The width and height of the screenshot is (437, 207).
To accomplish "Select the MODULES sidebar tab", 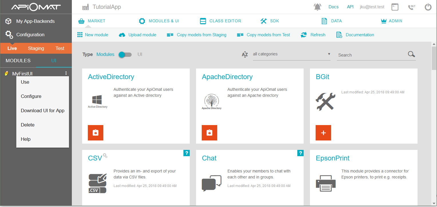I will tap(18, 61).
